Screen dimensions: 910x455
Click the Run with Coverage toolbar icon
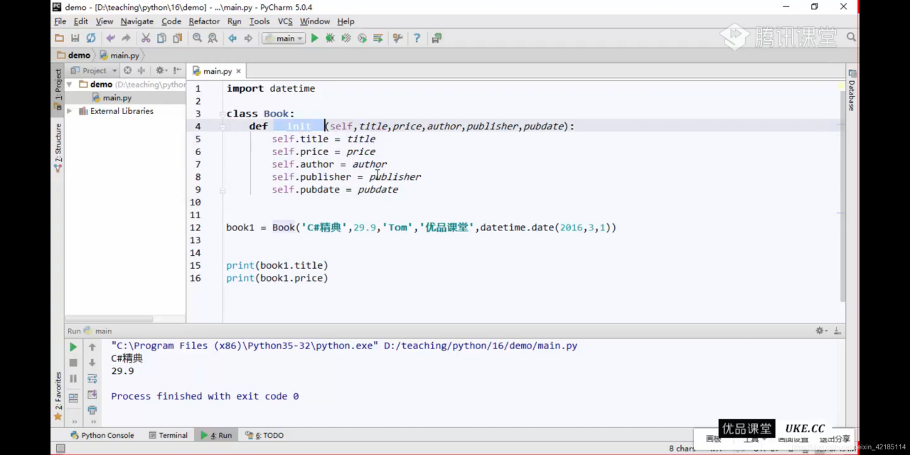point(346,38)
